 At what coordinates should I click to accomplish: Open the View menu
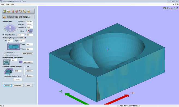click(7, 4)
